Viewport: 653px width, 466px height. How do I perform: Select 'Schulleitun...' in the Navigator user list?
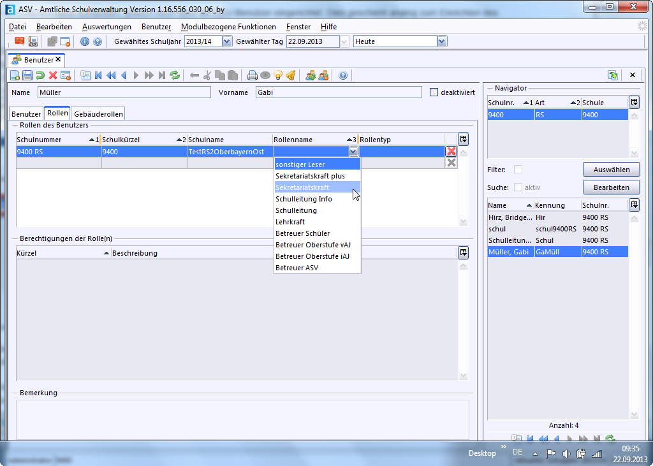point(557,240)
